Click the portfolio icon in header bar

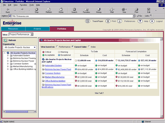(x=42, y=40)
